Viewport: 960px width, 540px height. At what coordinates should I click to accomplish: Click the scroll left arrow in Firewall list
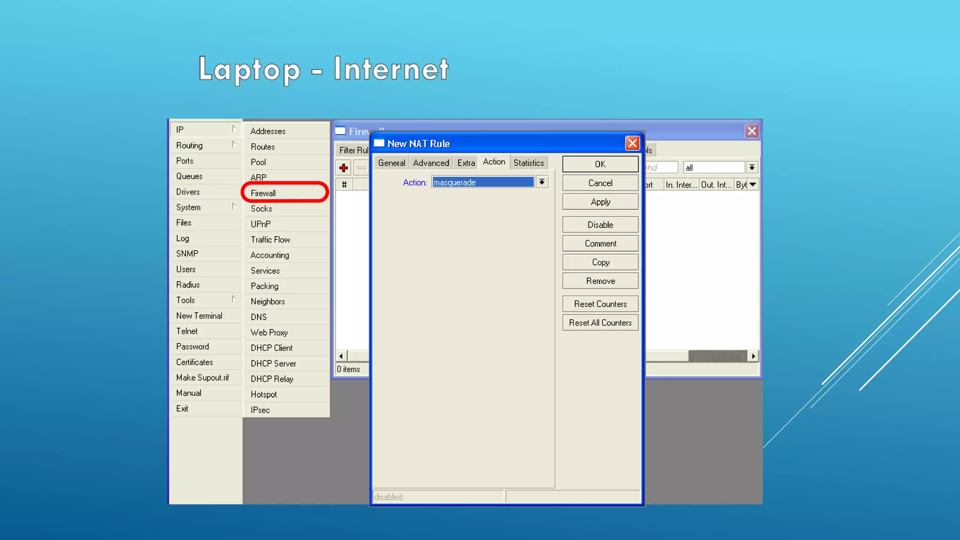tap(341, 356)
